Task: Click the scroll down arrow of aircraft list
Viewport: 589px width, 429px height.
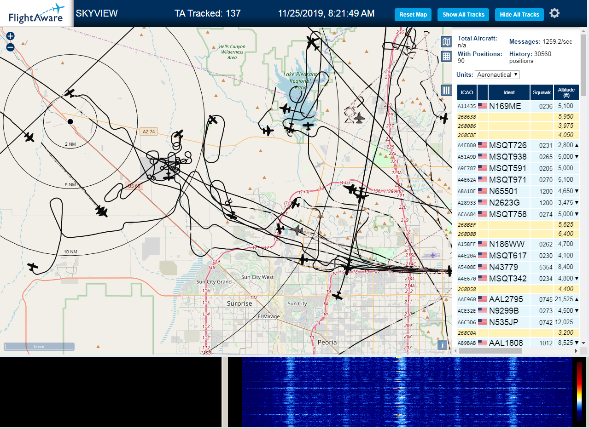Action: click(x=583, y=343)
